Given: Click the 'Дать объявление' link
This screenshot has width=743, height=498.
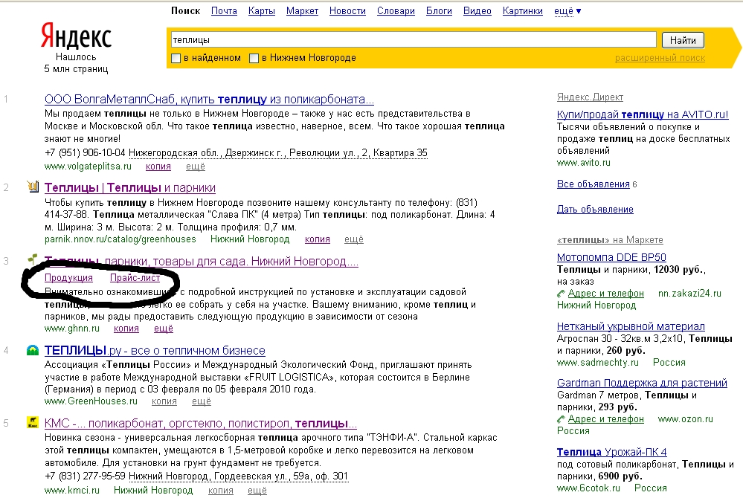Looking at the screenshot, I should pyautogui.click(x=595, y=210).
